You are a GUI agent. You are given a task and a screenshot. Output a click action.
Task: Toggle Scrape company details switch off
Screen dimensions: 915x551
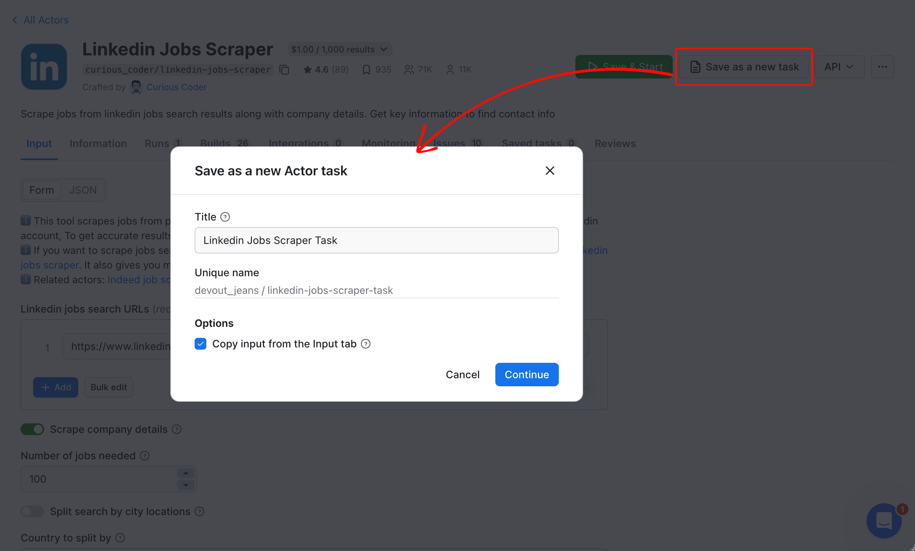point(32,429)
